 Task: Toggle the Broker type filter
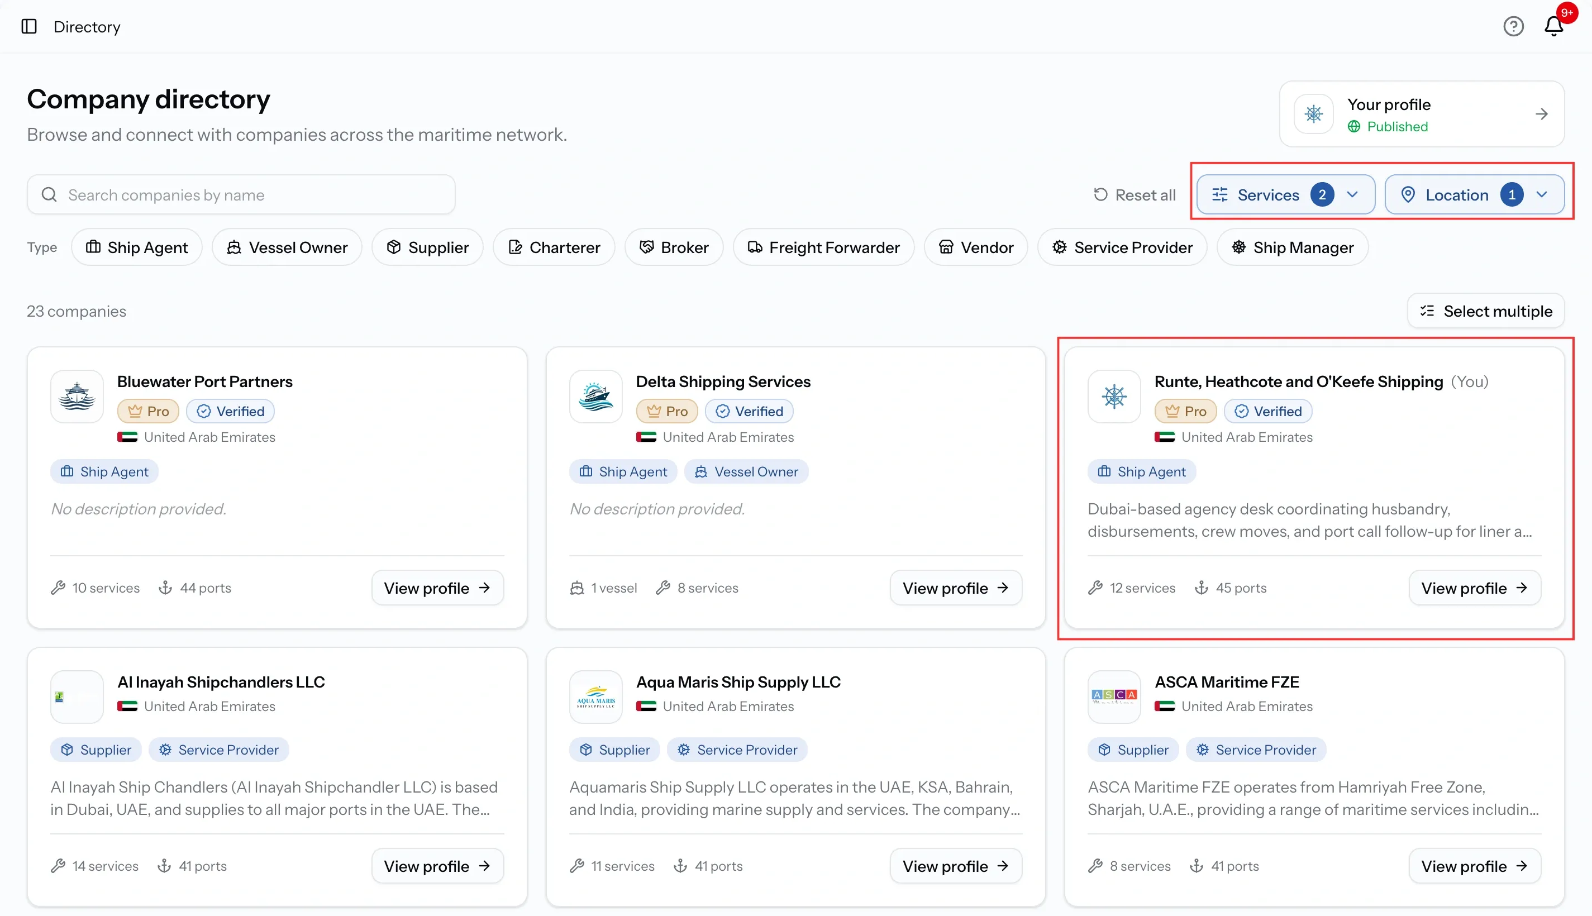tap(674, 247)
